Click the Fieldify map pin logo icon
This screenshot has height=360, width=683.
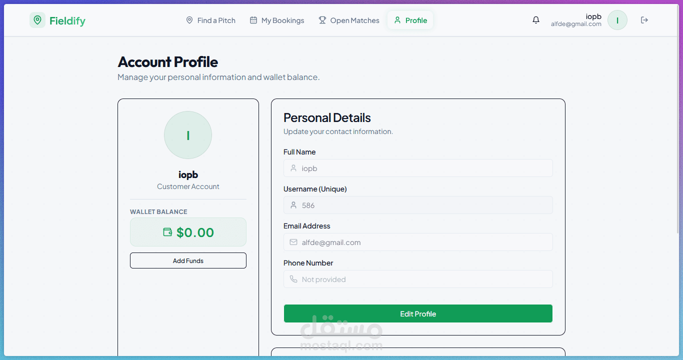(37, 20)
